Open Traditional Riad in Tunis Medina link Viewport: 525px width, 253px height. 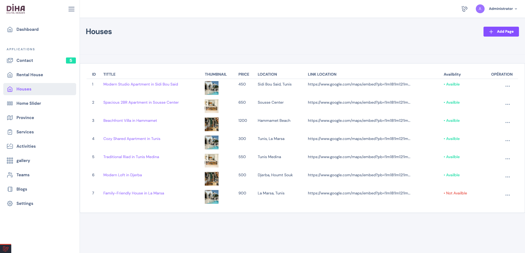tap(131, 157)
